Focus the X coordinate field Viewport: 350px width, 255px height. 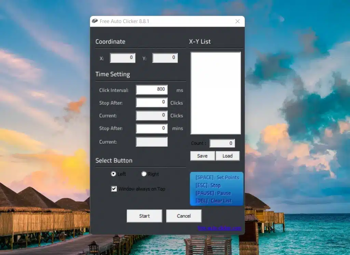[123, 58]
